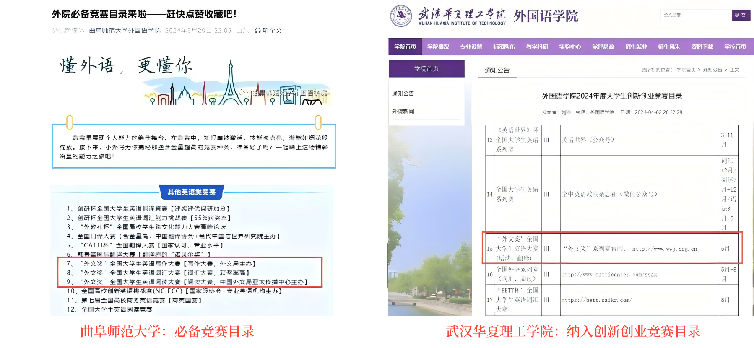
Task: Click the 外院新媒体 author label
Action: [x=68, y=31]
